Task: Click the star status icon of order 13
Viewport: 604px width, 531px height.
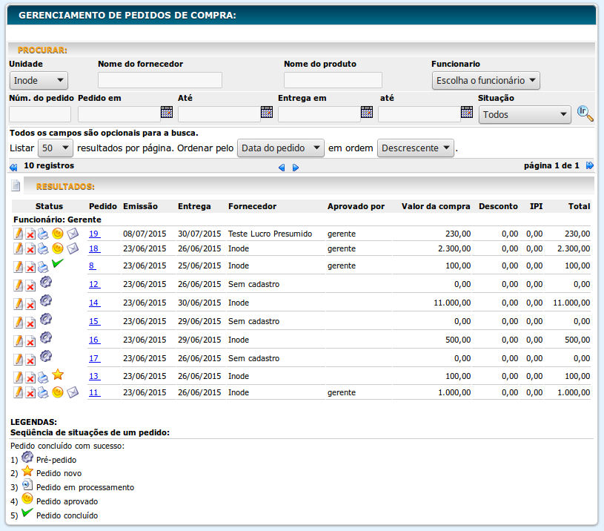Action: 58,375
